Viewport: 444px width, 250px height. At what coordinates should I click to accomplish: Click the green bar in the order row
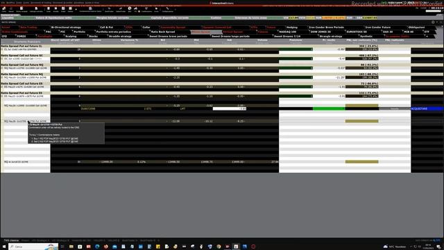329,109
